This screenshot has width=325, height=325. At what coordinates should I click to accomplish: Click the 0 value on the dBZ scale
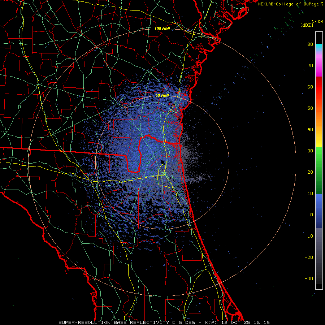click(x=312, y=215)
